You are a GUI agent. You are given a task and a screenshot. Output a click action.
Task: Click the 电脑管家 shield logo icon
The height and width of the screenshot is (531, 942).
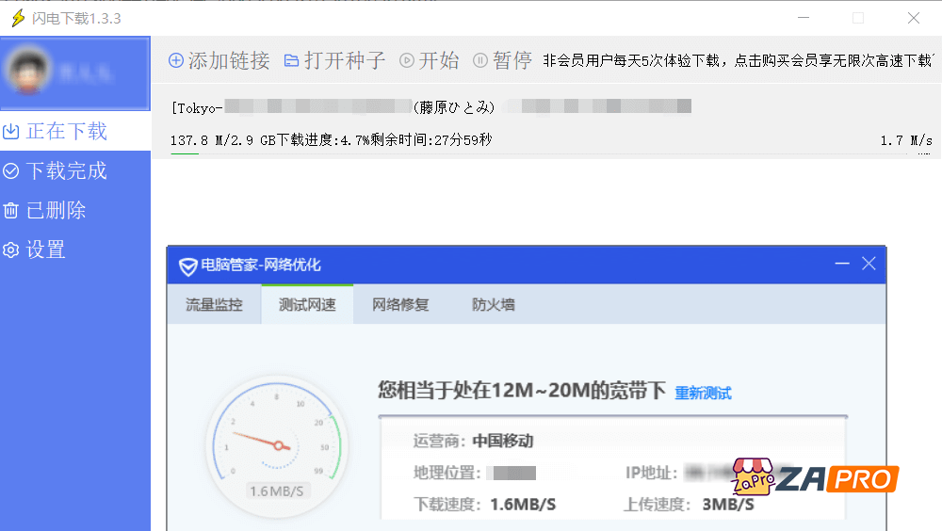[188, 266]
